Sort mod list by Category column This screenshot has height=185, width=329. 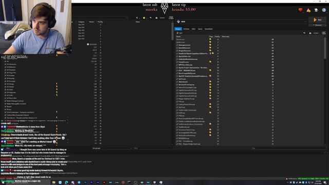81,22
